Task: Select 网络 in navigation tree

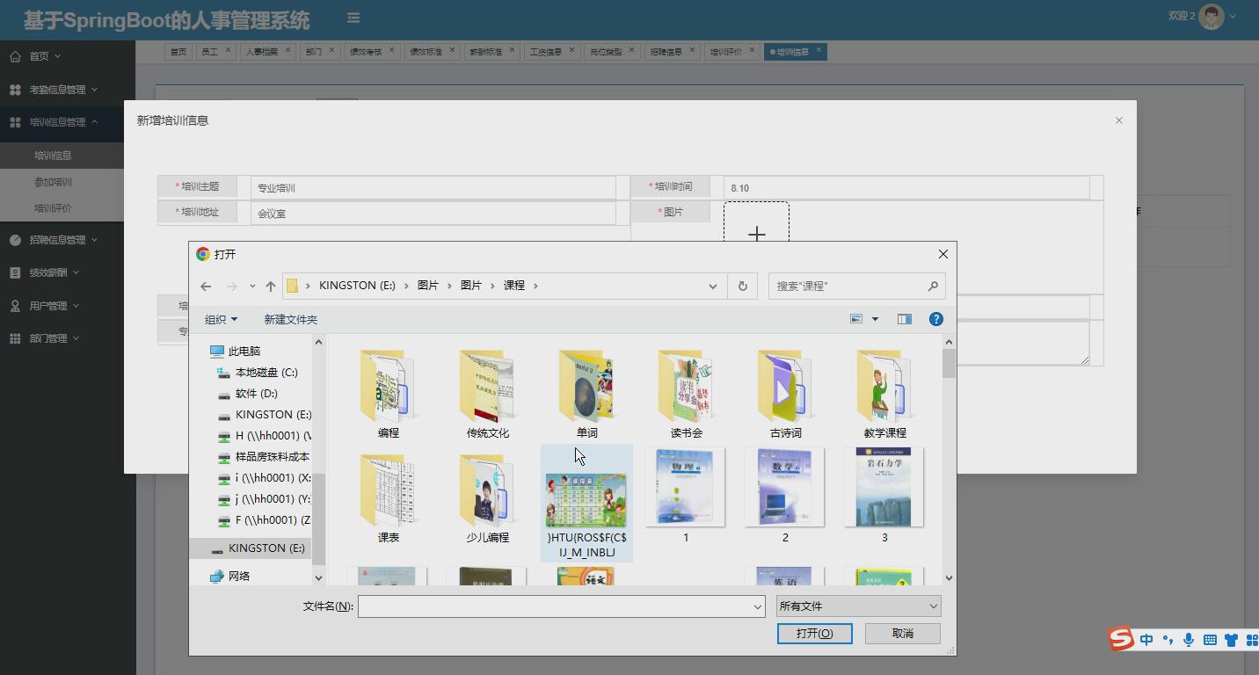Action: 238,577
